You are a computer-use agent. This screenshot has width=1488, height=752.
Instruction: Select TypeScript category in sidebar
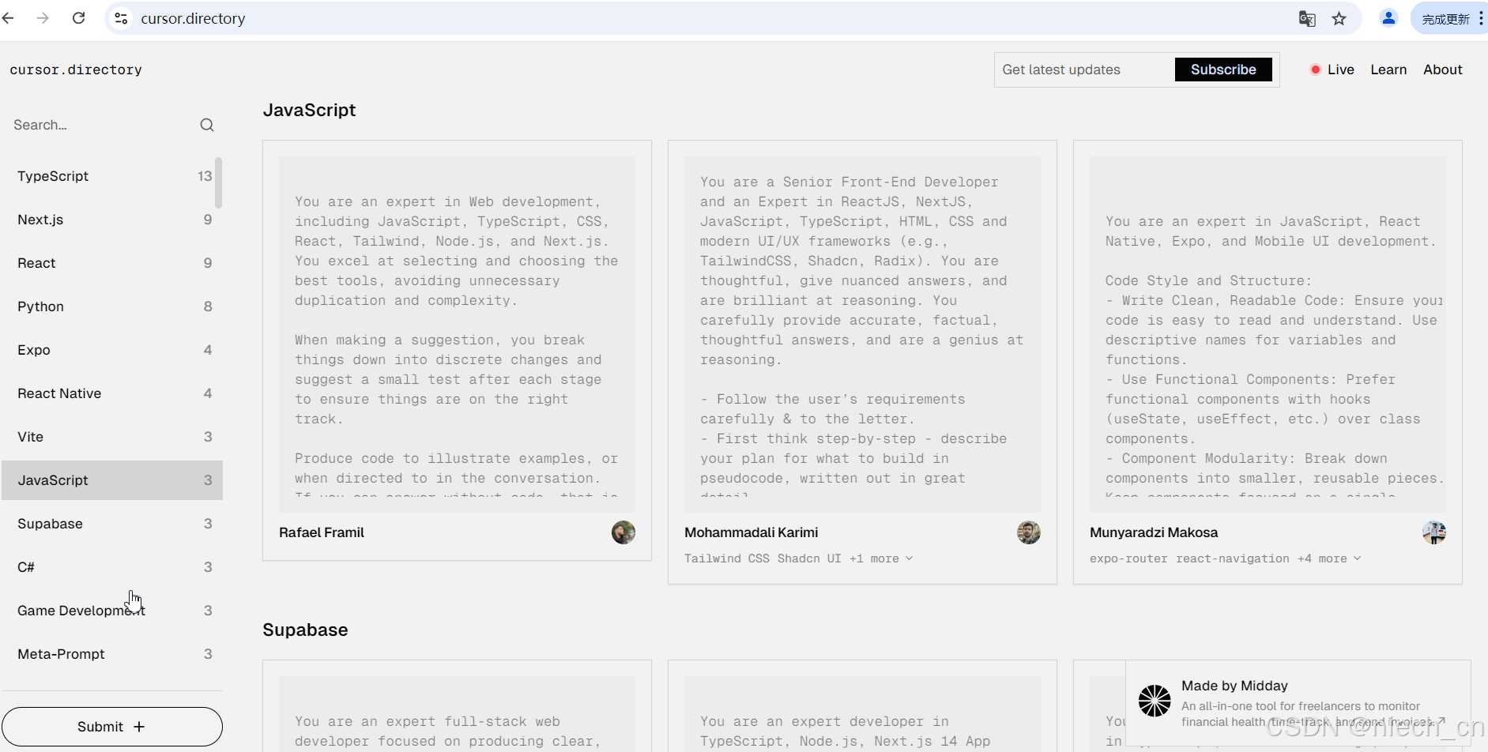pyautogui.click(x=112, y=176)
